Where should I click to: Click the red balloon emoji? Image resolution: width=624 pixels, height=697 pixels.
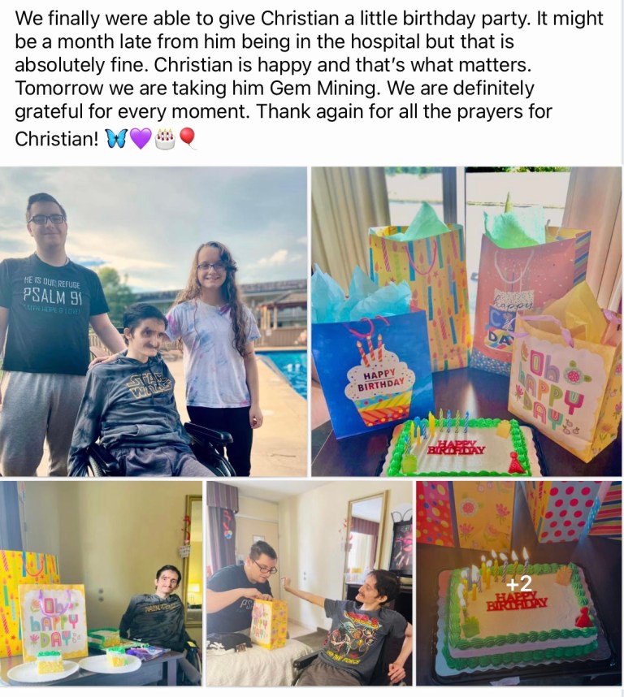click(x=187, y=138)
